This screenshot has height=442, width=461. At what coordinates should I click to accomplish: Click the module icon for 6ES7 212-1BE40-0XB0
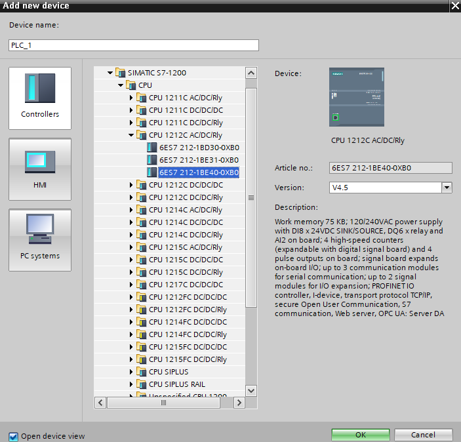point(151,172)
